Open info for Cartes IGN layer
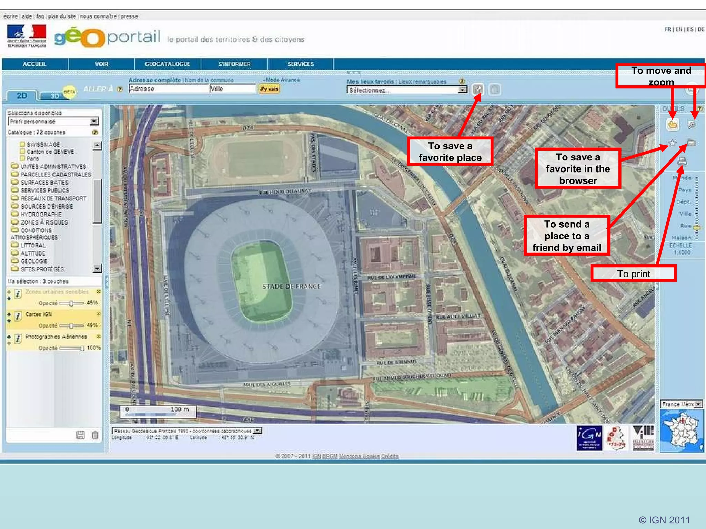Viewport: 706px width, 529px height. (x=18, y=316)
